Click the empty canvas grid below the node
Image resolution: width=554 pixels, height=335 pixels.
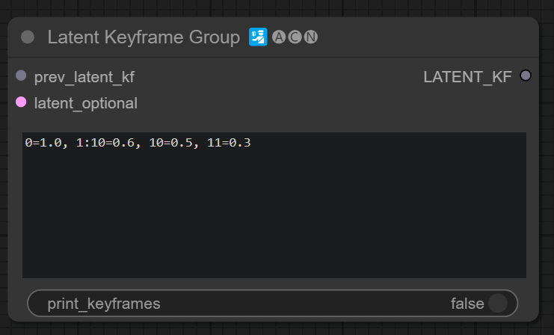click(x=277, y=329)
